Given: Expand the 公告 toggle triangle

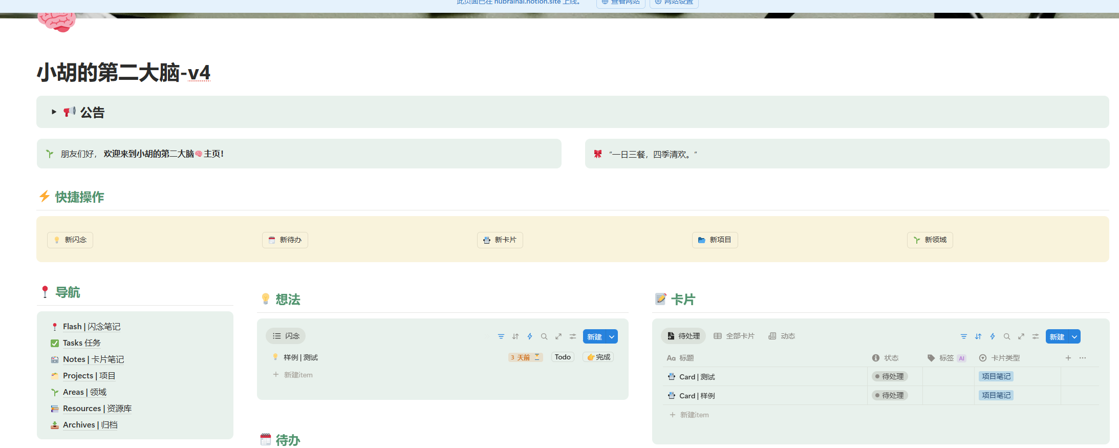Looking at the screenshot, I should tap(54, 112).
